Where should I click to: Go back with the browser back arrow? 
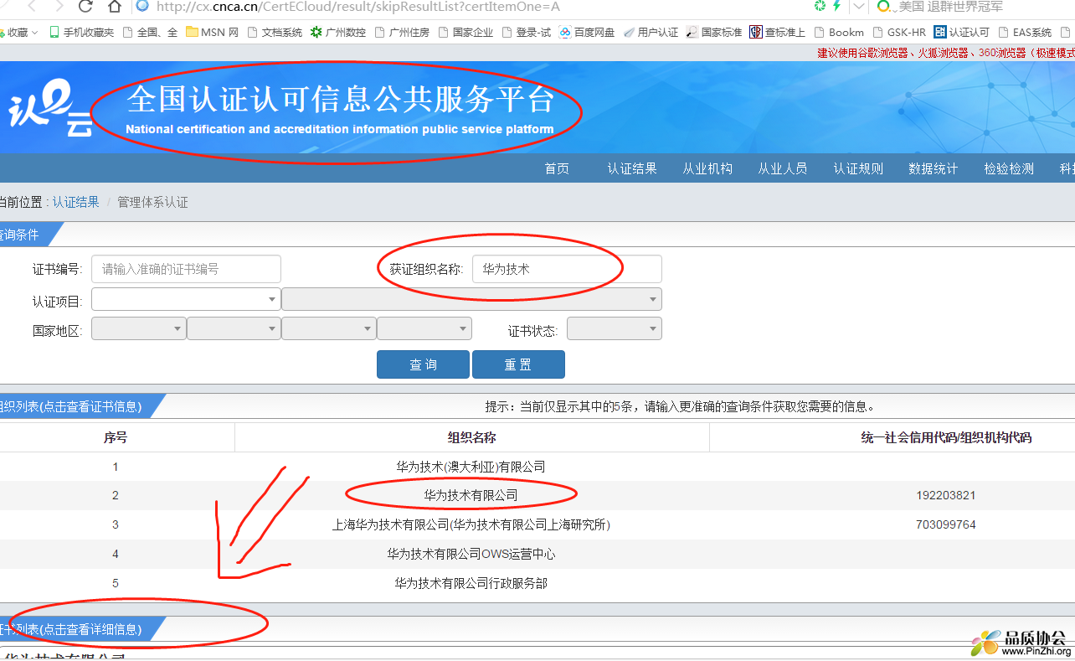click(x=32, y=7)
